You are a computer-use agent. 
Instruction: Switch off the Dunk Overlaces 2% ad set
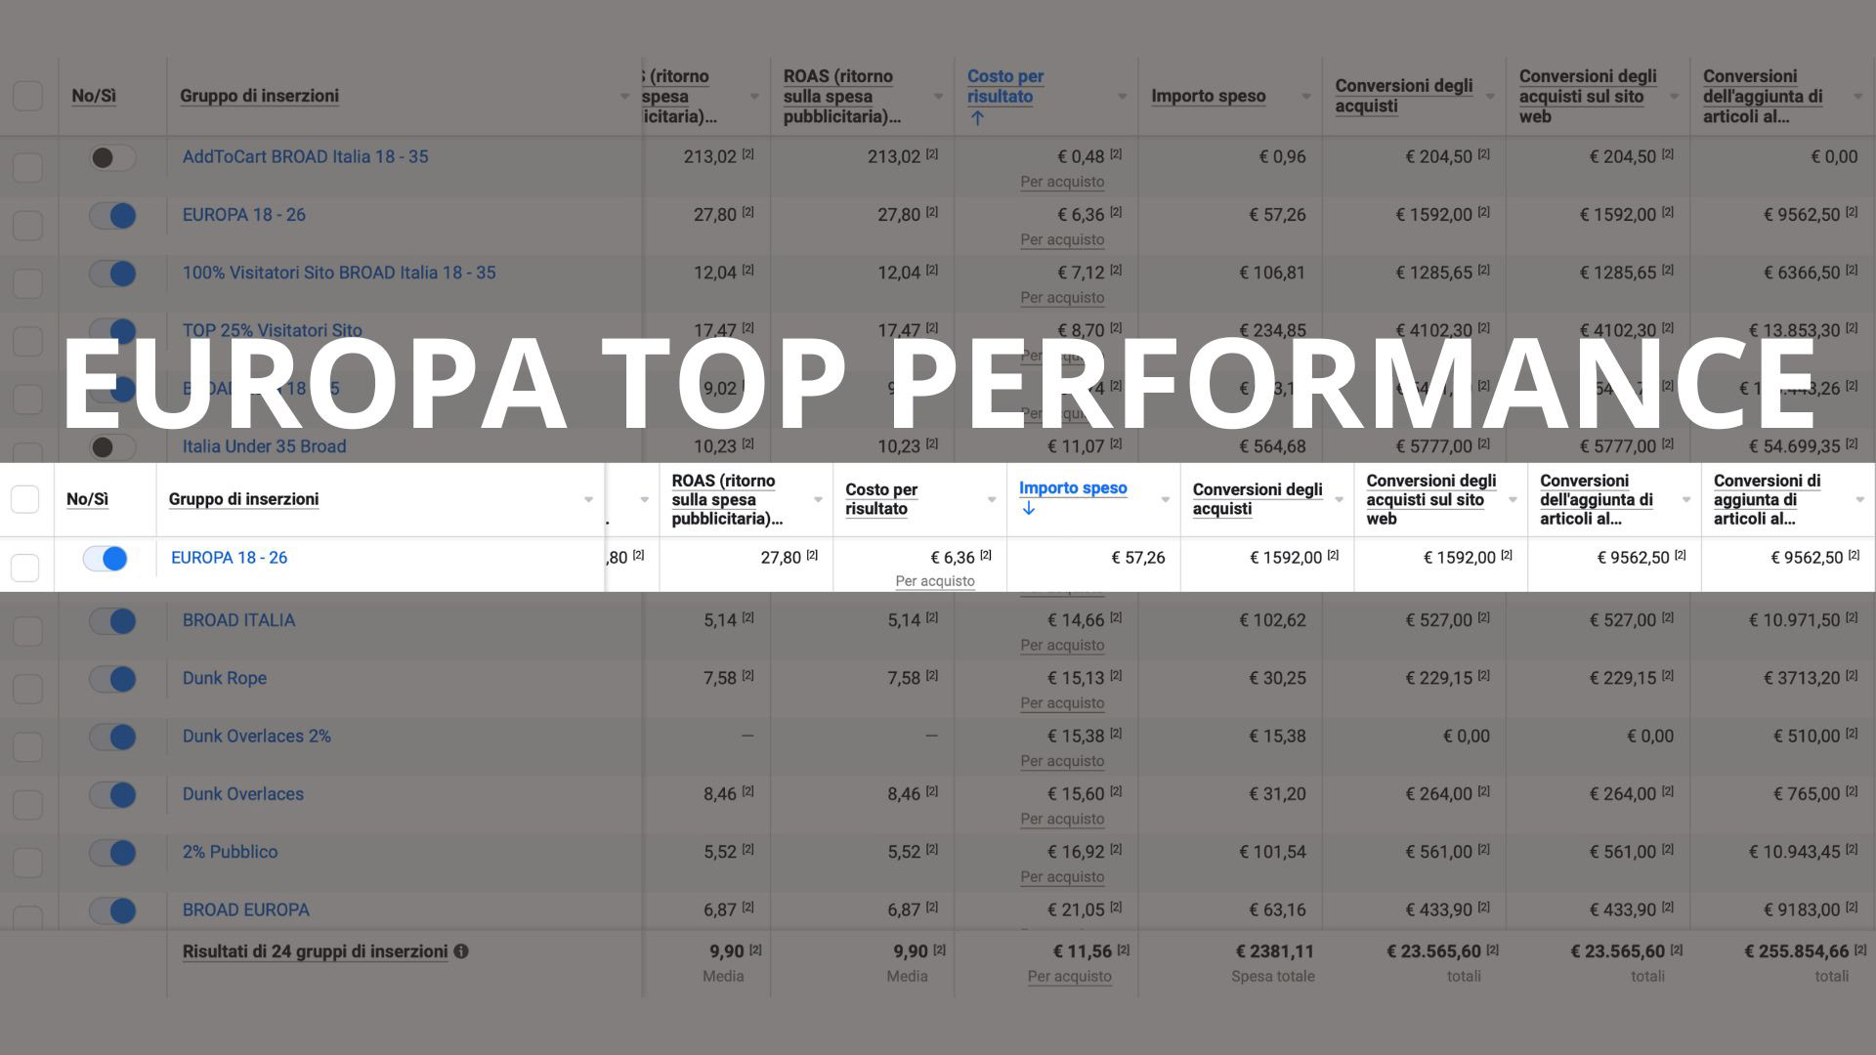[112, 737]
